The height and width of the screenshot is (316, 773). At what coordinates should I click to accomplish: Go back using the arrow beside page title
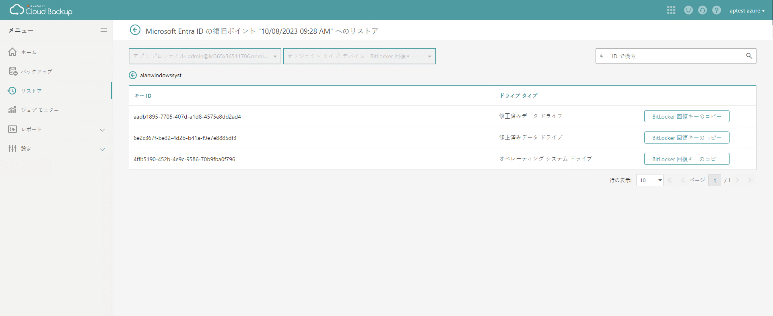(135, 30)
